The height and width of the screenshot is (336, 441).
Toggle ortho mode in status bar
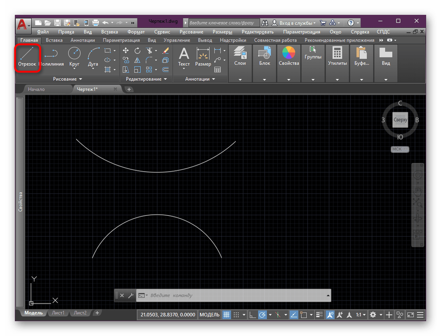pos(252,315)
